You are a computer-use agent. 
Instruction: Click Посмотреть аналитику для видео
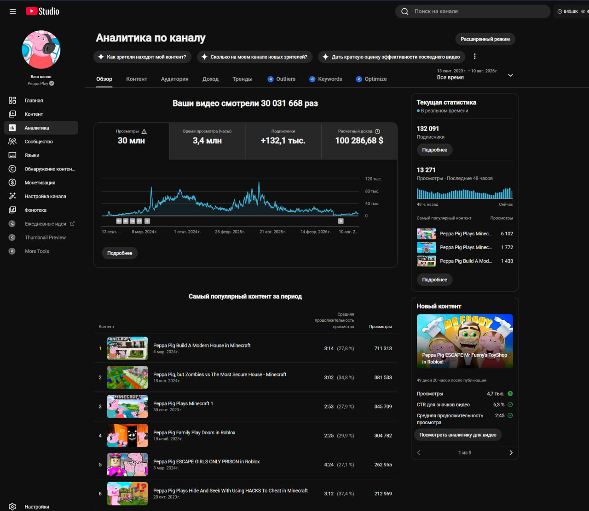[458, 435]
